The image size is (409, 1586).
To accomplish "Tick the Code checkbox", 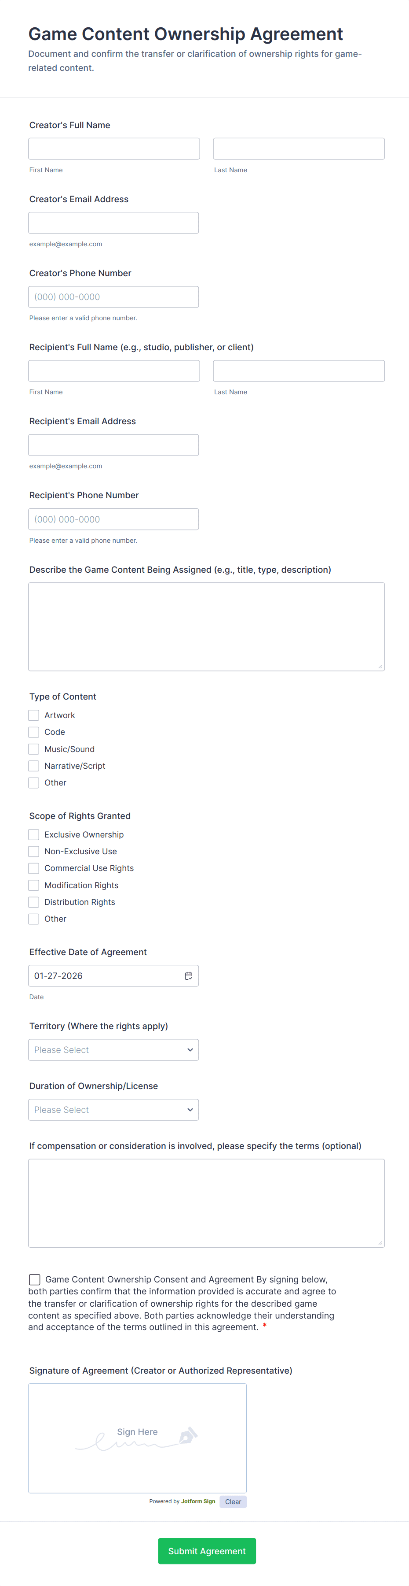I will [x=34, y=732].
